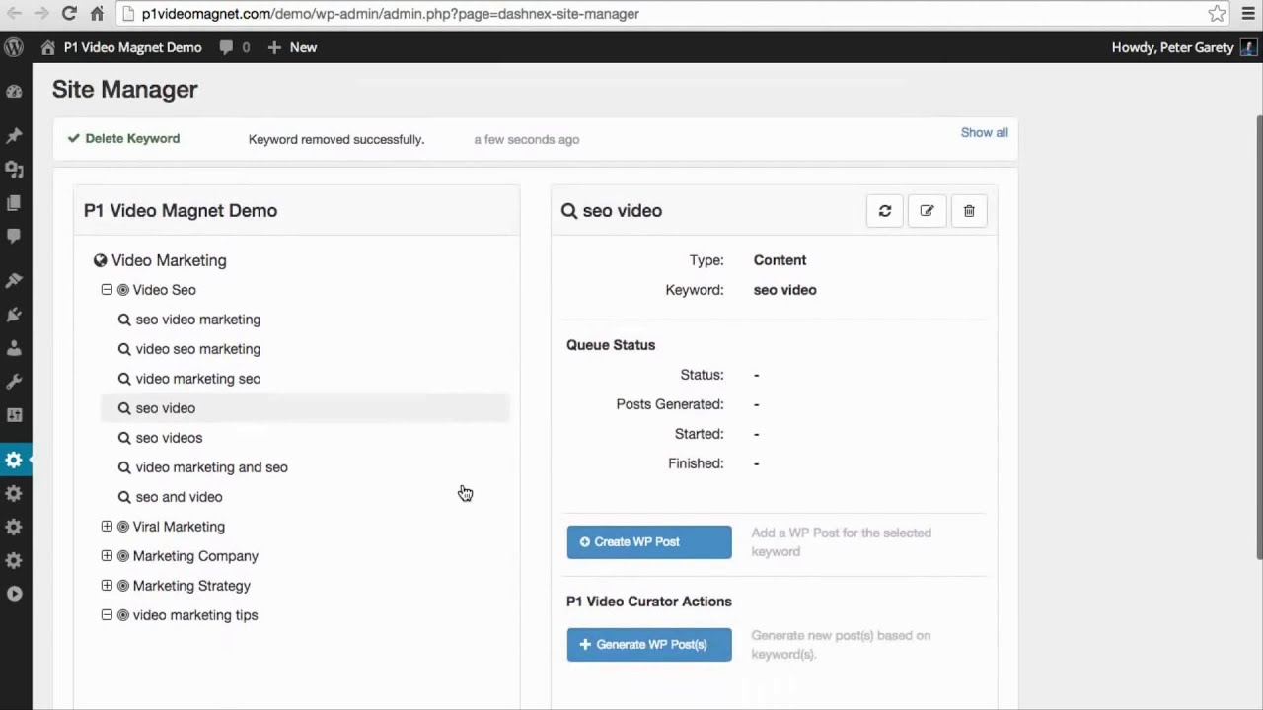Screen dimensions: 1263x710
Task: Open the Posts pushpin sidebar icon
Action: tap(14, 136)
